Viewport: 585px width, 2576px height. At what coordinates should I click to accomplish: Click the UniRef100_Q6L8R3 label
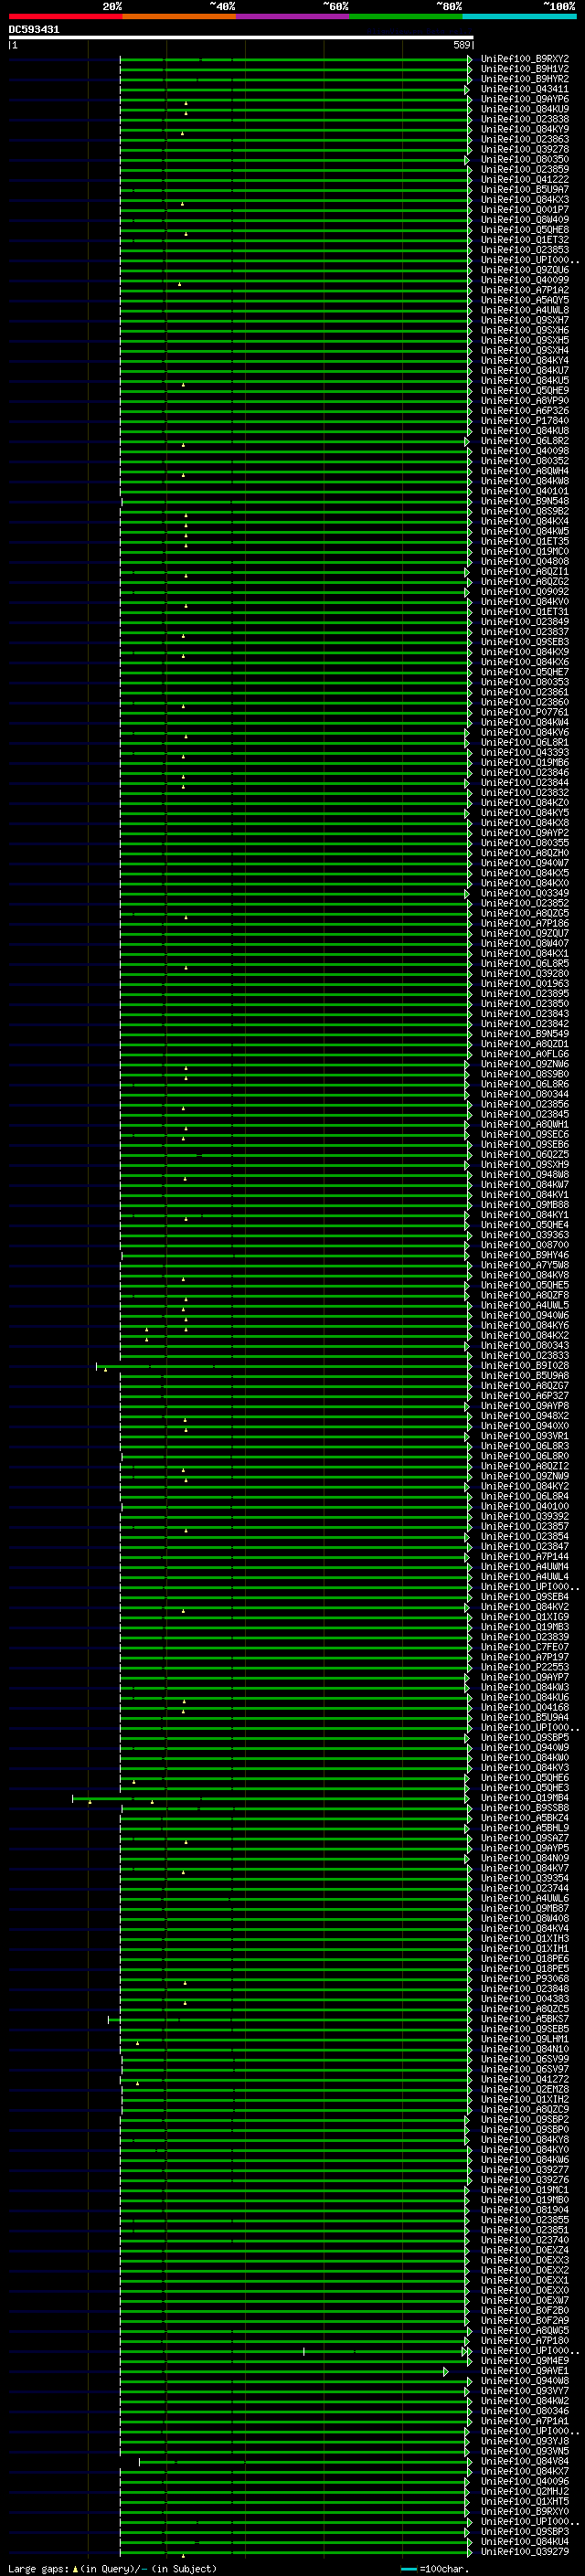pyautogui.click(x=524, y=1445)
